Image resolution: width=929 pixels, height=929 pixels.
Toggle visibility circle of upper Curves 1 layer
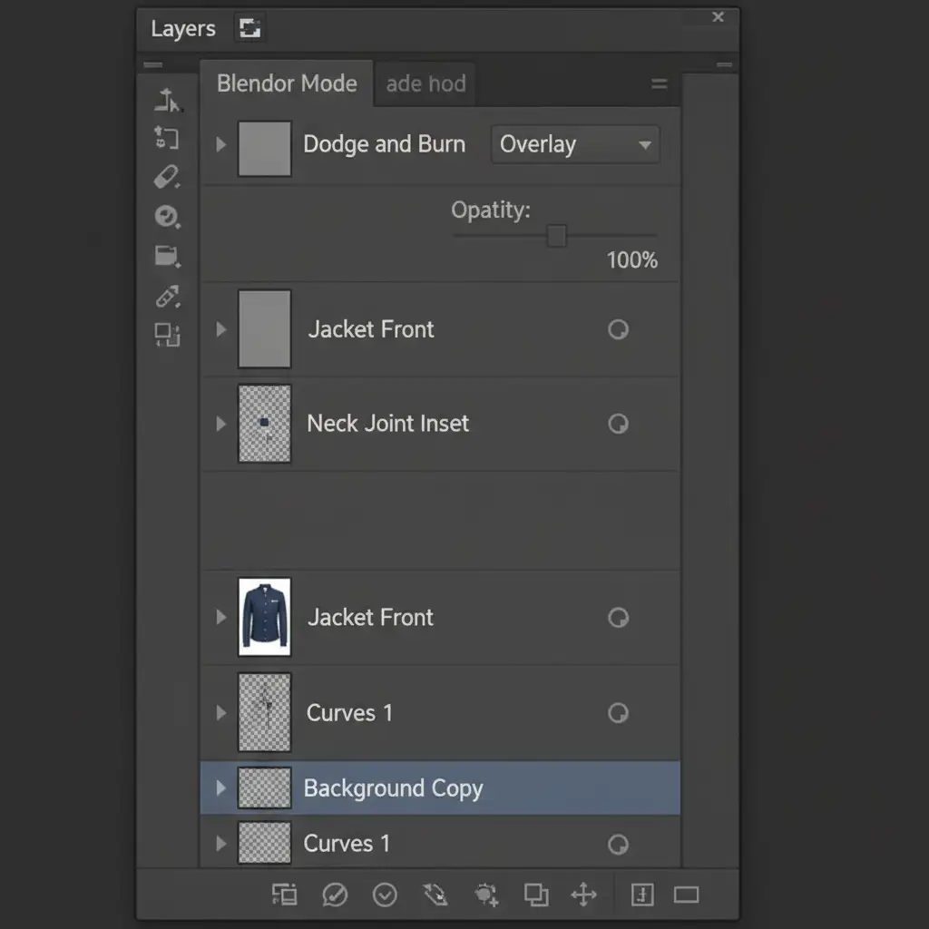618,713
